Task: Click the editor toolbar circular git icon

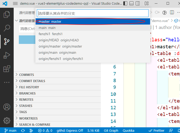Action: pos(165,12)
